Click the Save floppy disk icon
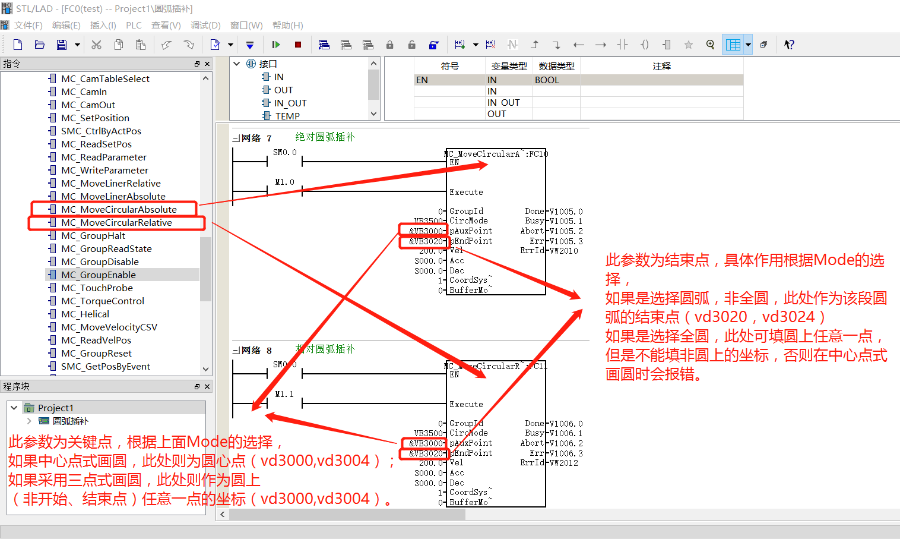Image resolution: width=900 pixels, height=539 pixels. 62,45
